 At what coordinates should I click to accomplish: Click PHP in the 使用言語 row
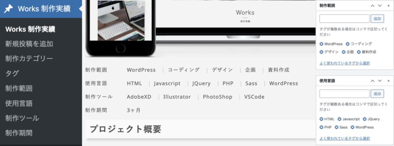[x=228, y=84]
